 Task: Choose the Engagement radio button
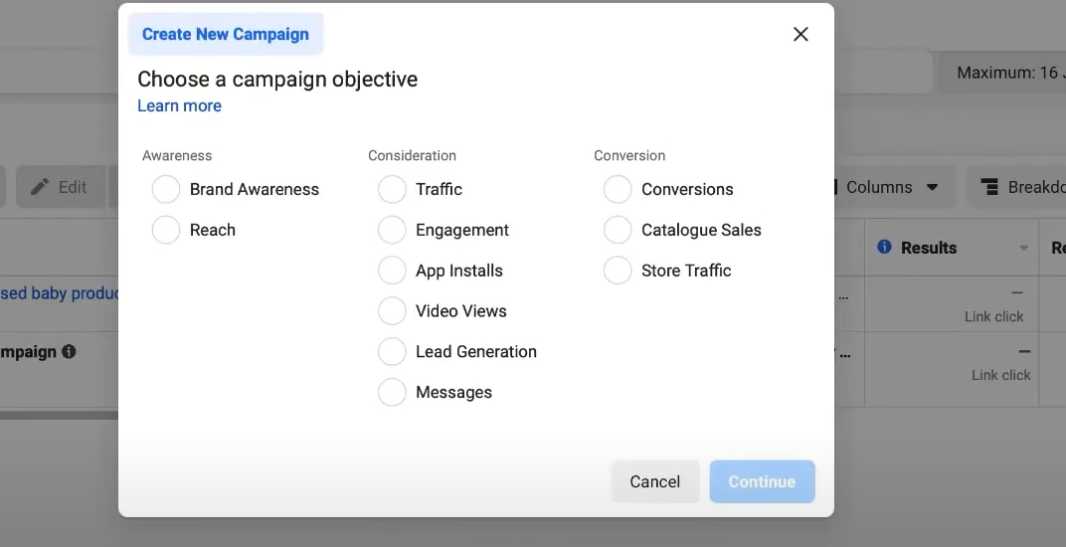392,230
